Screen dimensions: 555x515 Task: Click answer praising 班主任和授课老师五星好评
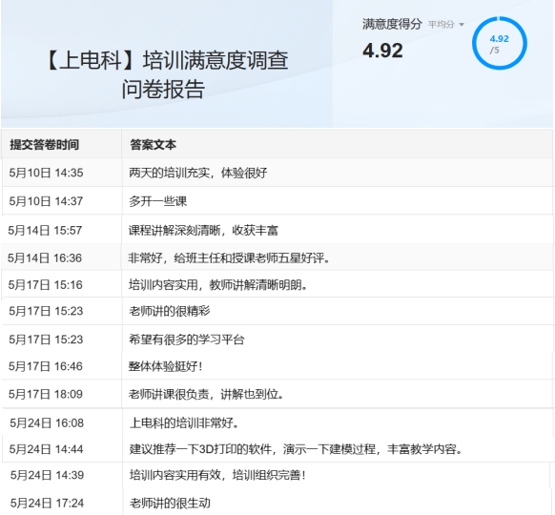230,258
